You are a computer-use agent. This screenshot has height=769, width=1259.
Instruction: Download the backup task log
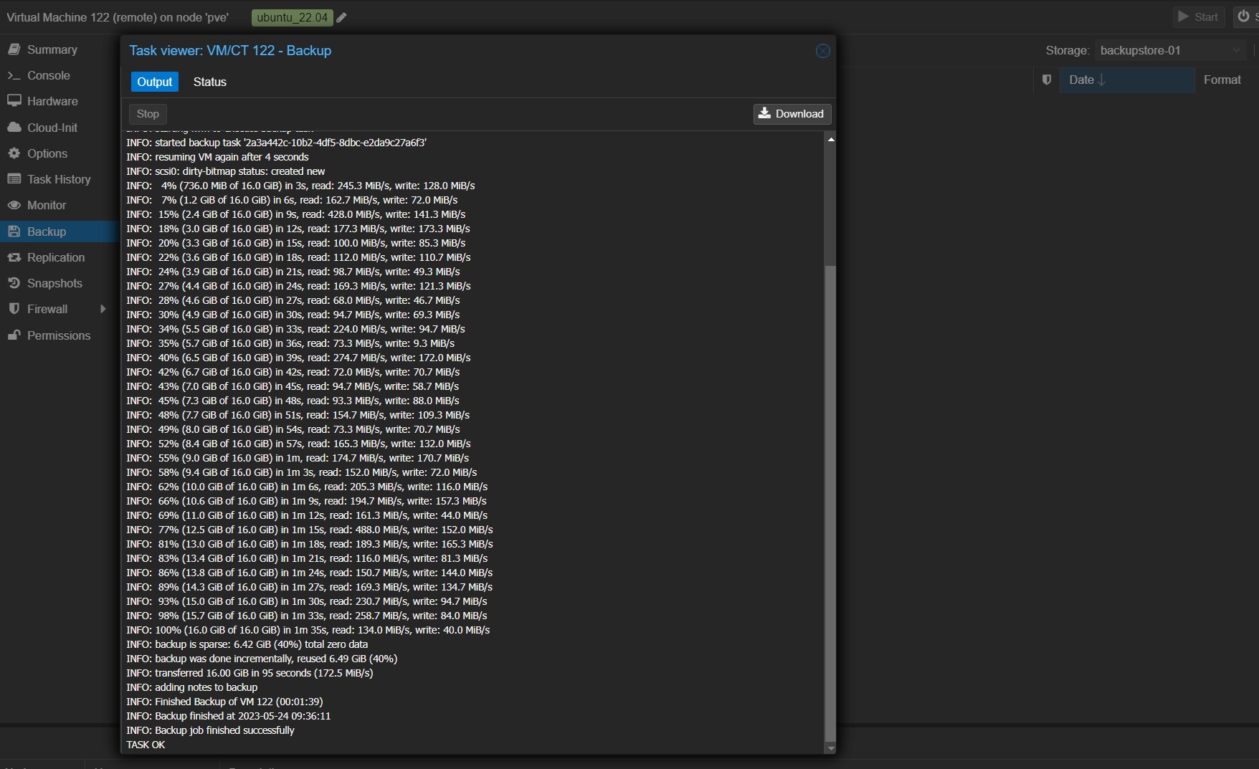(x=792, y=114)
